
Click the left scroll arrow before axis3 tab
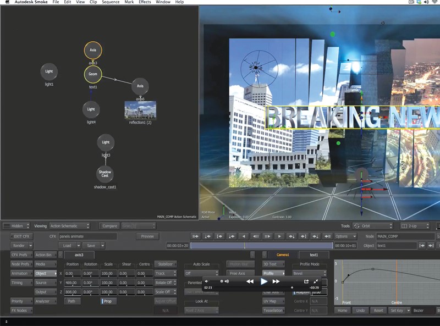61,255
